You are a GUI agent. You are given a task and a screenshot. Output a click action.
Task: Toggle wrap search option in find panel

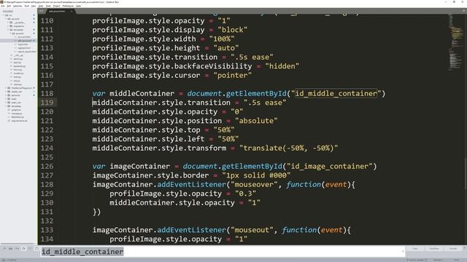point(24,248)
